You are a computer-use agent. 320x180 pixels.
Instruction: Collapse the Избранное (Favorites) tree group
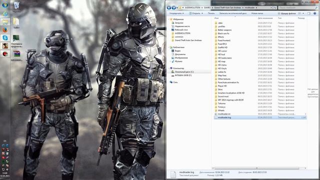click(169, 19)
